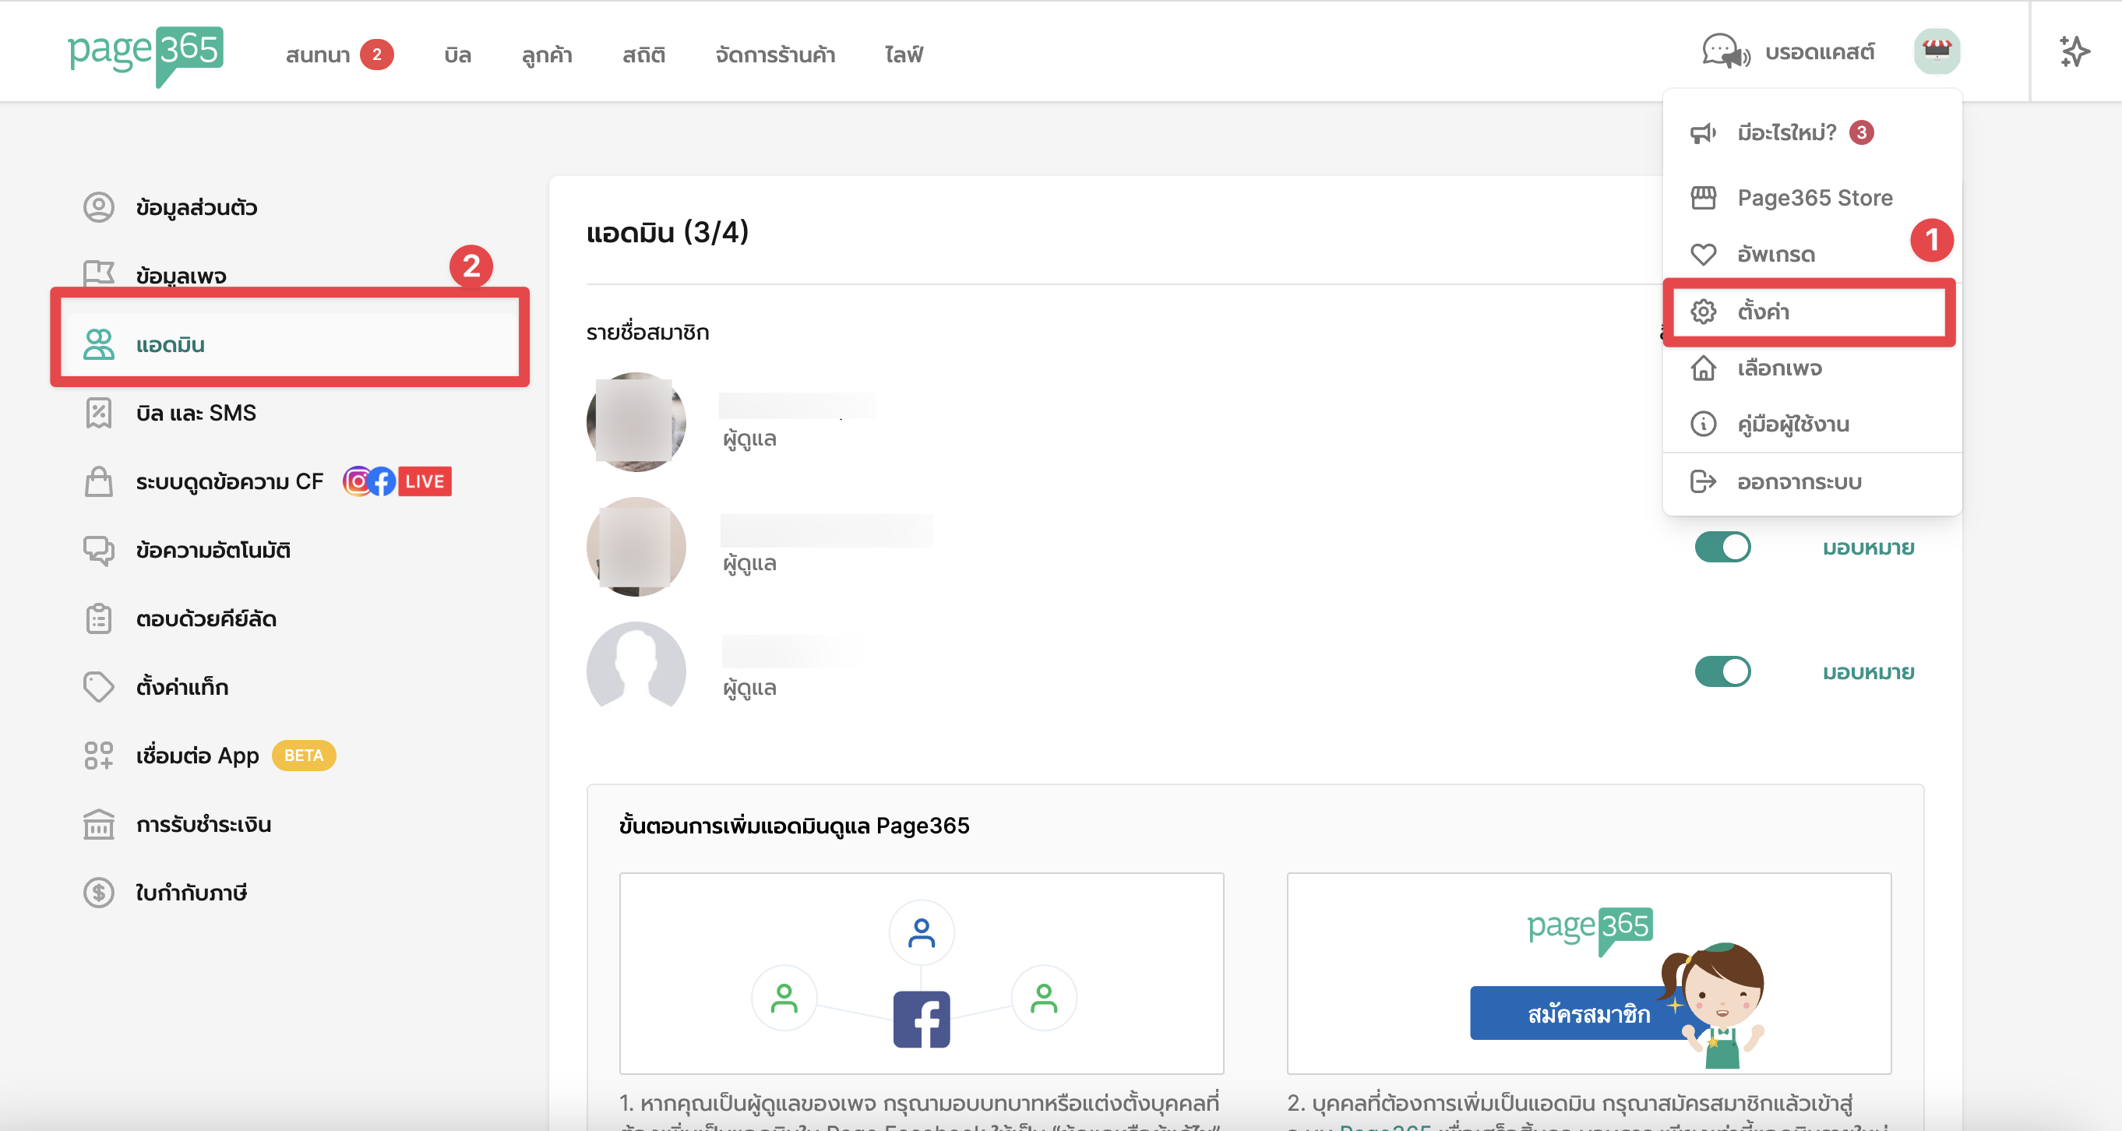The width and height of the screenshot is (2122, 1131).
Task: Click the personal info user icon
Action: (x=99, y=206)
